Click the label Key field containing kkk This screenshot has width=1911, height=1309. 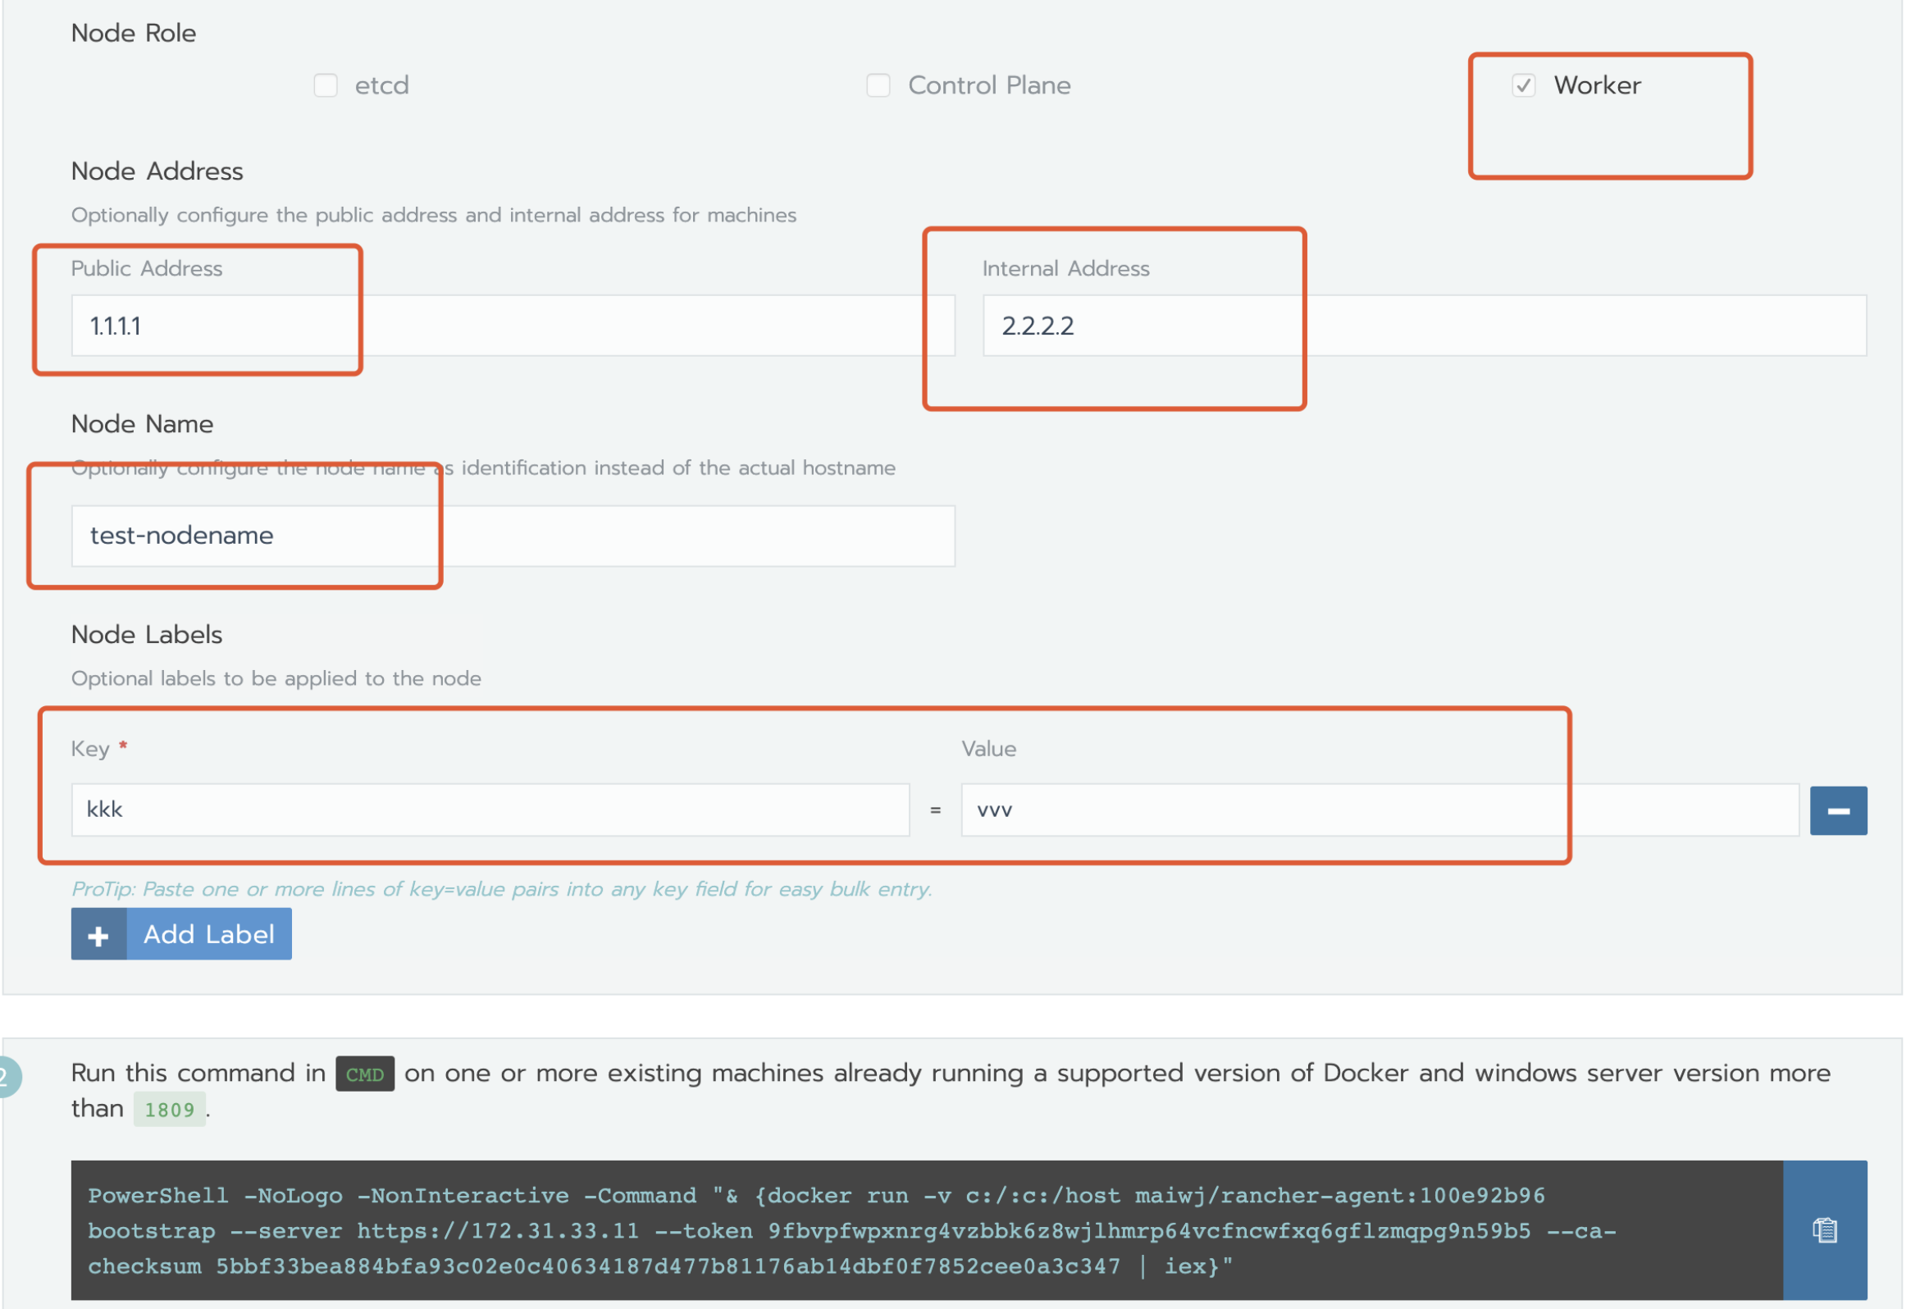(x=490, y=810)
